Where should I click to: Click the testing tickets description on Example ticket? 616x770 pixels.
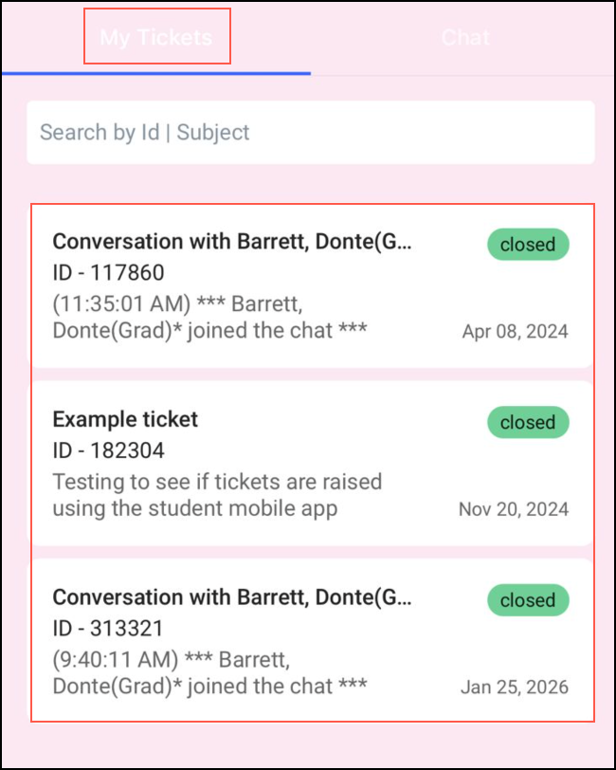point(218,494)
